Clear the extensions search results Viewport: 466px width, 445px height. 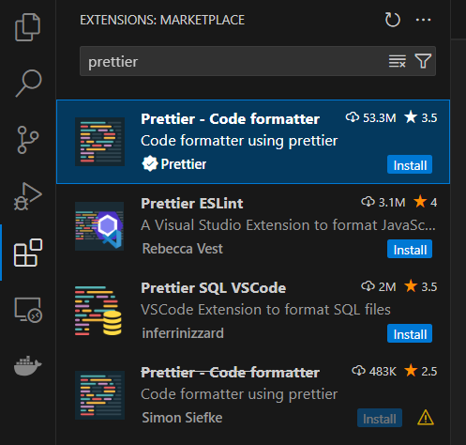coord(398,61)
